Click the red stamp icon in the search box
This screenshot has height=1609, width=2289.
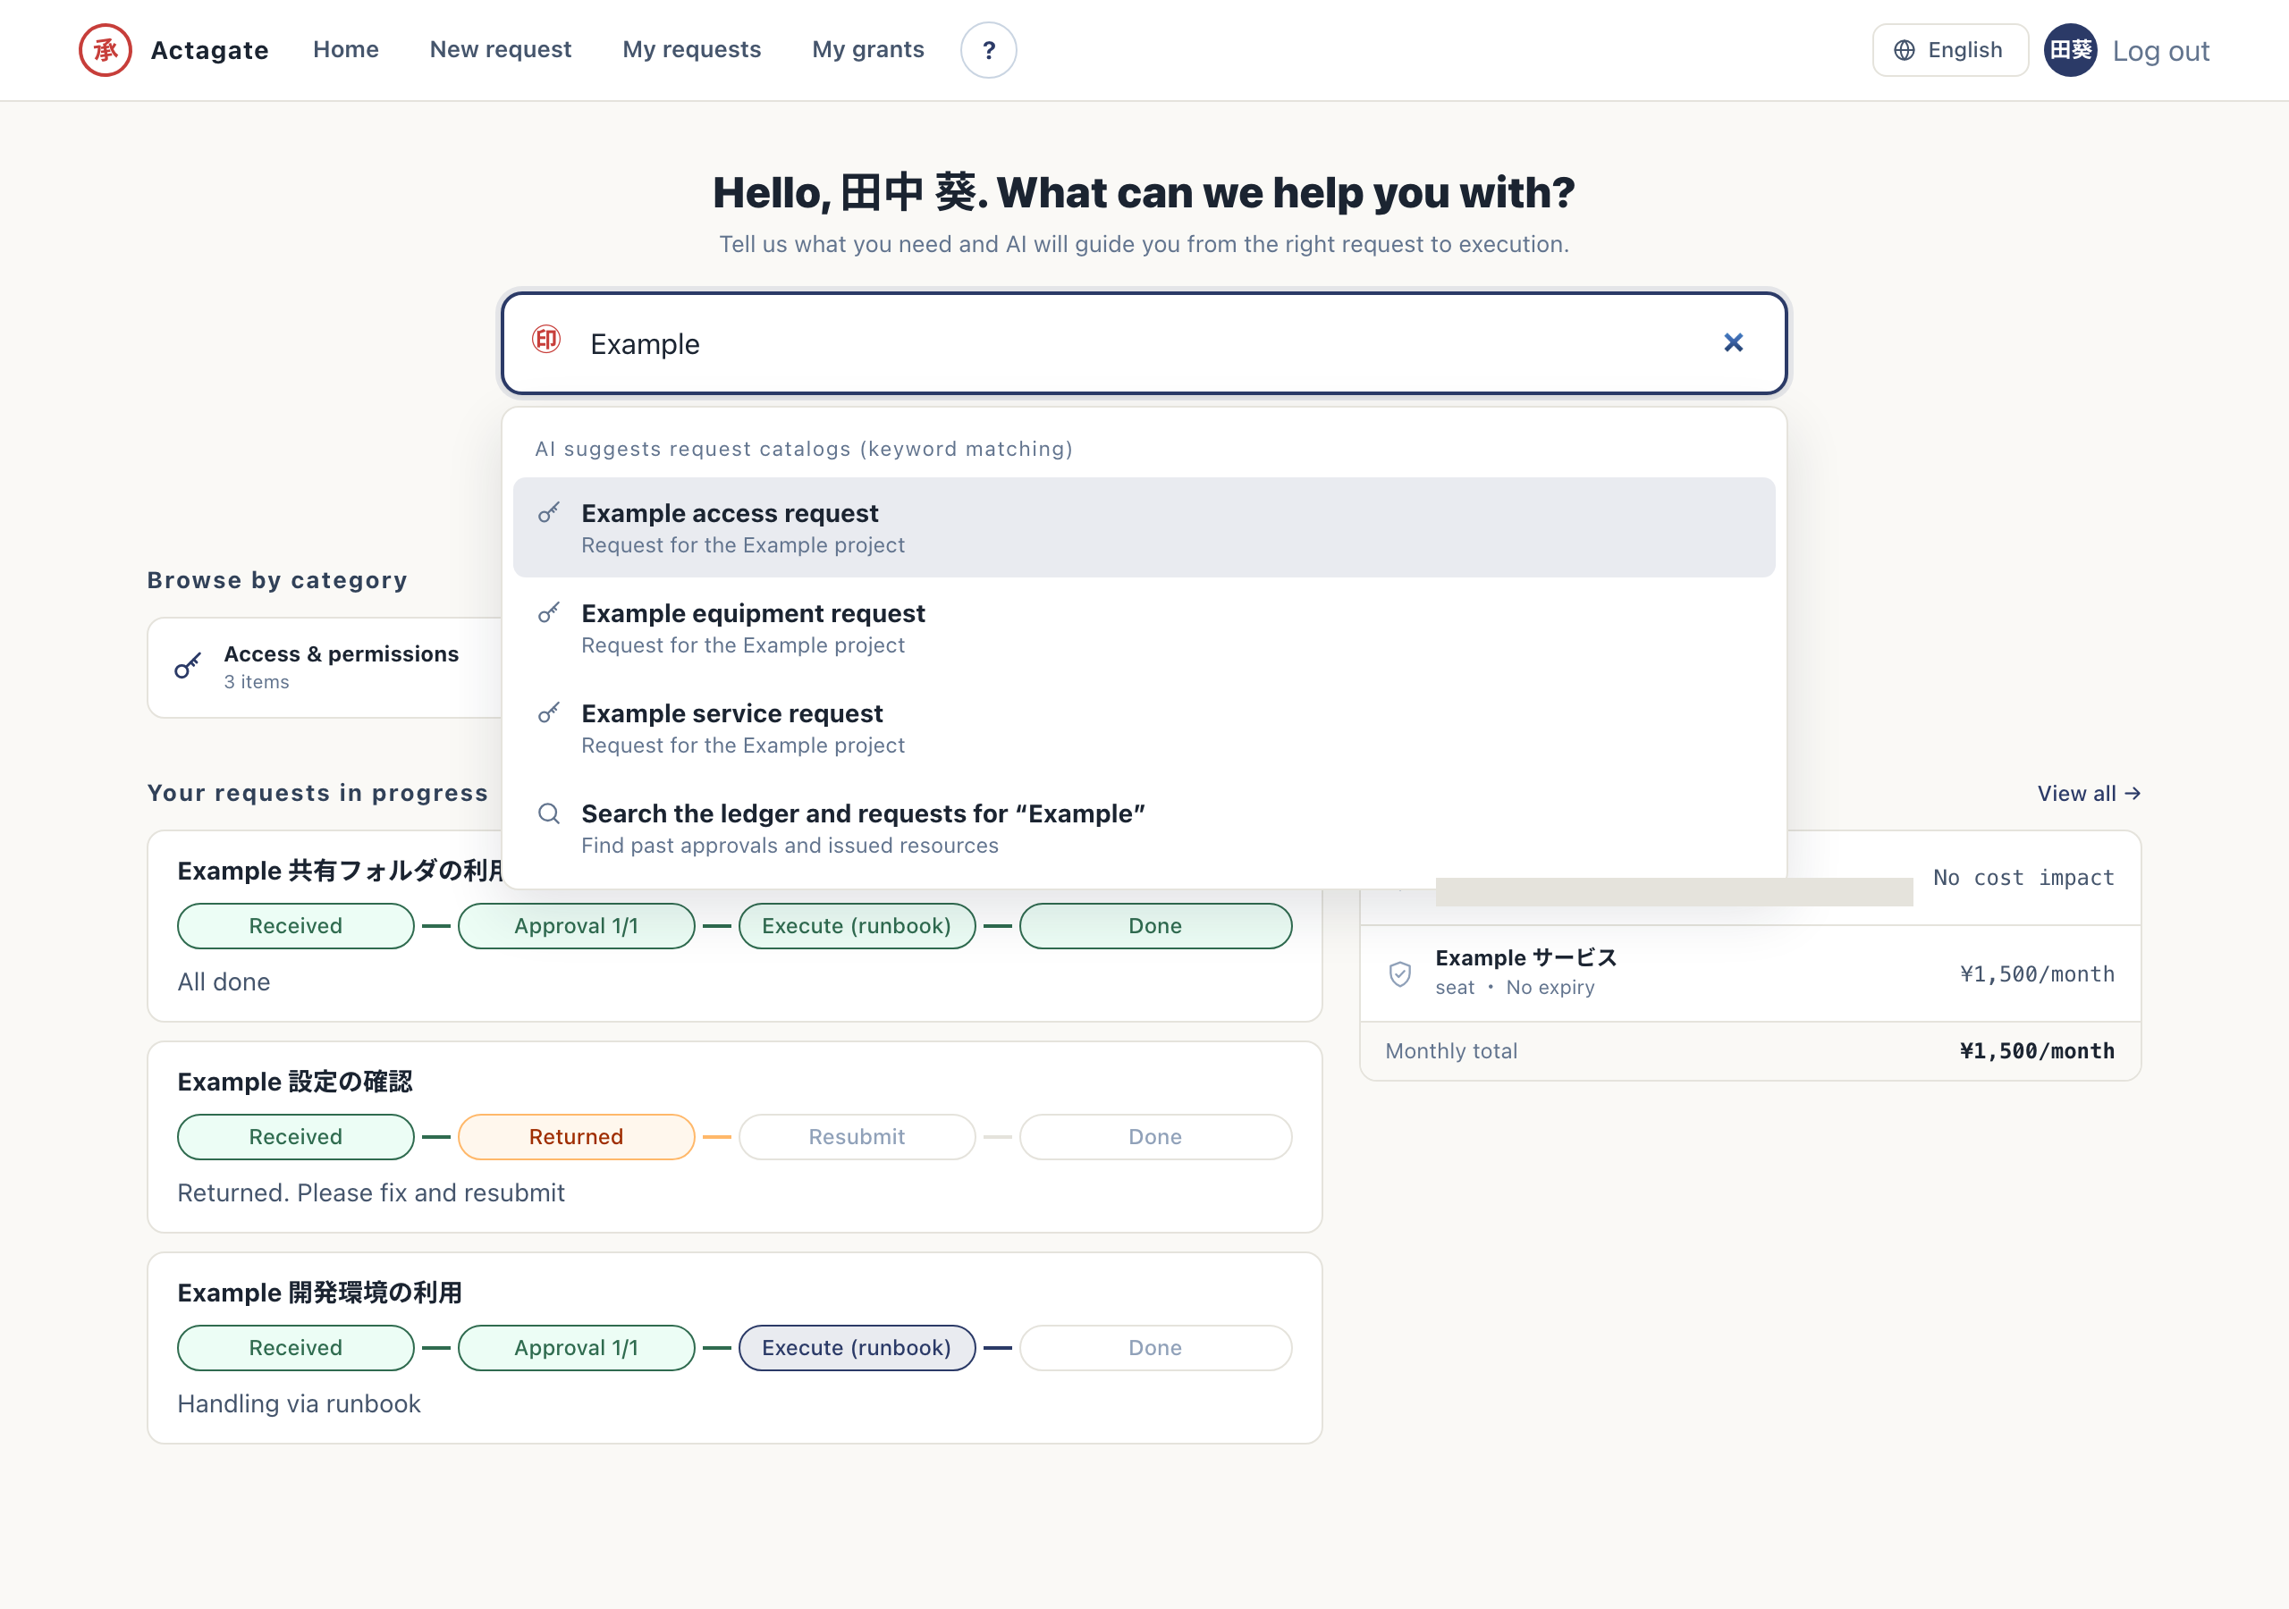click(x=546, y=340)
